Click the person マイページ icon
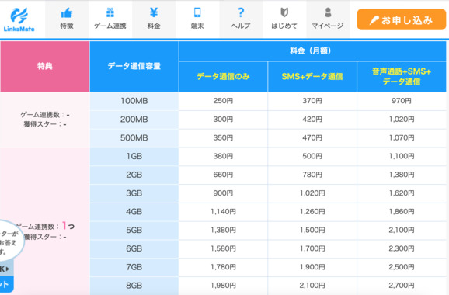The width and height of the screenshot is (449, 295). coord(328,12)
